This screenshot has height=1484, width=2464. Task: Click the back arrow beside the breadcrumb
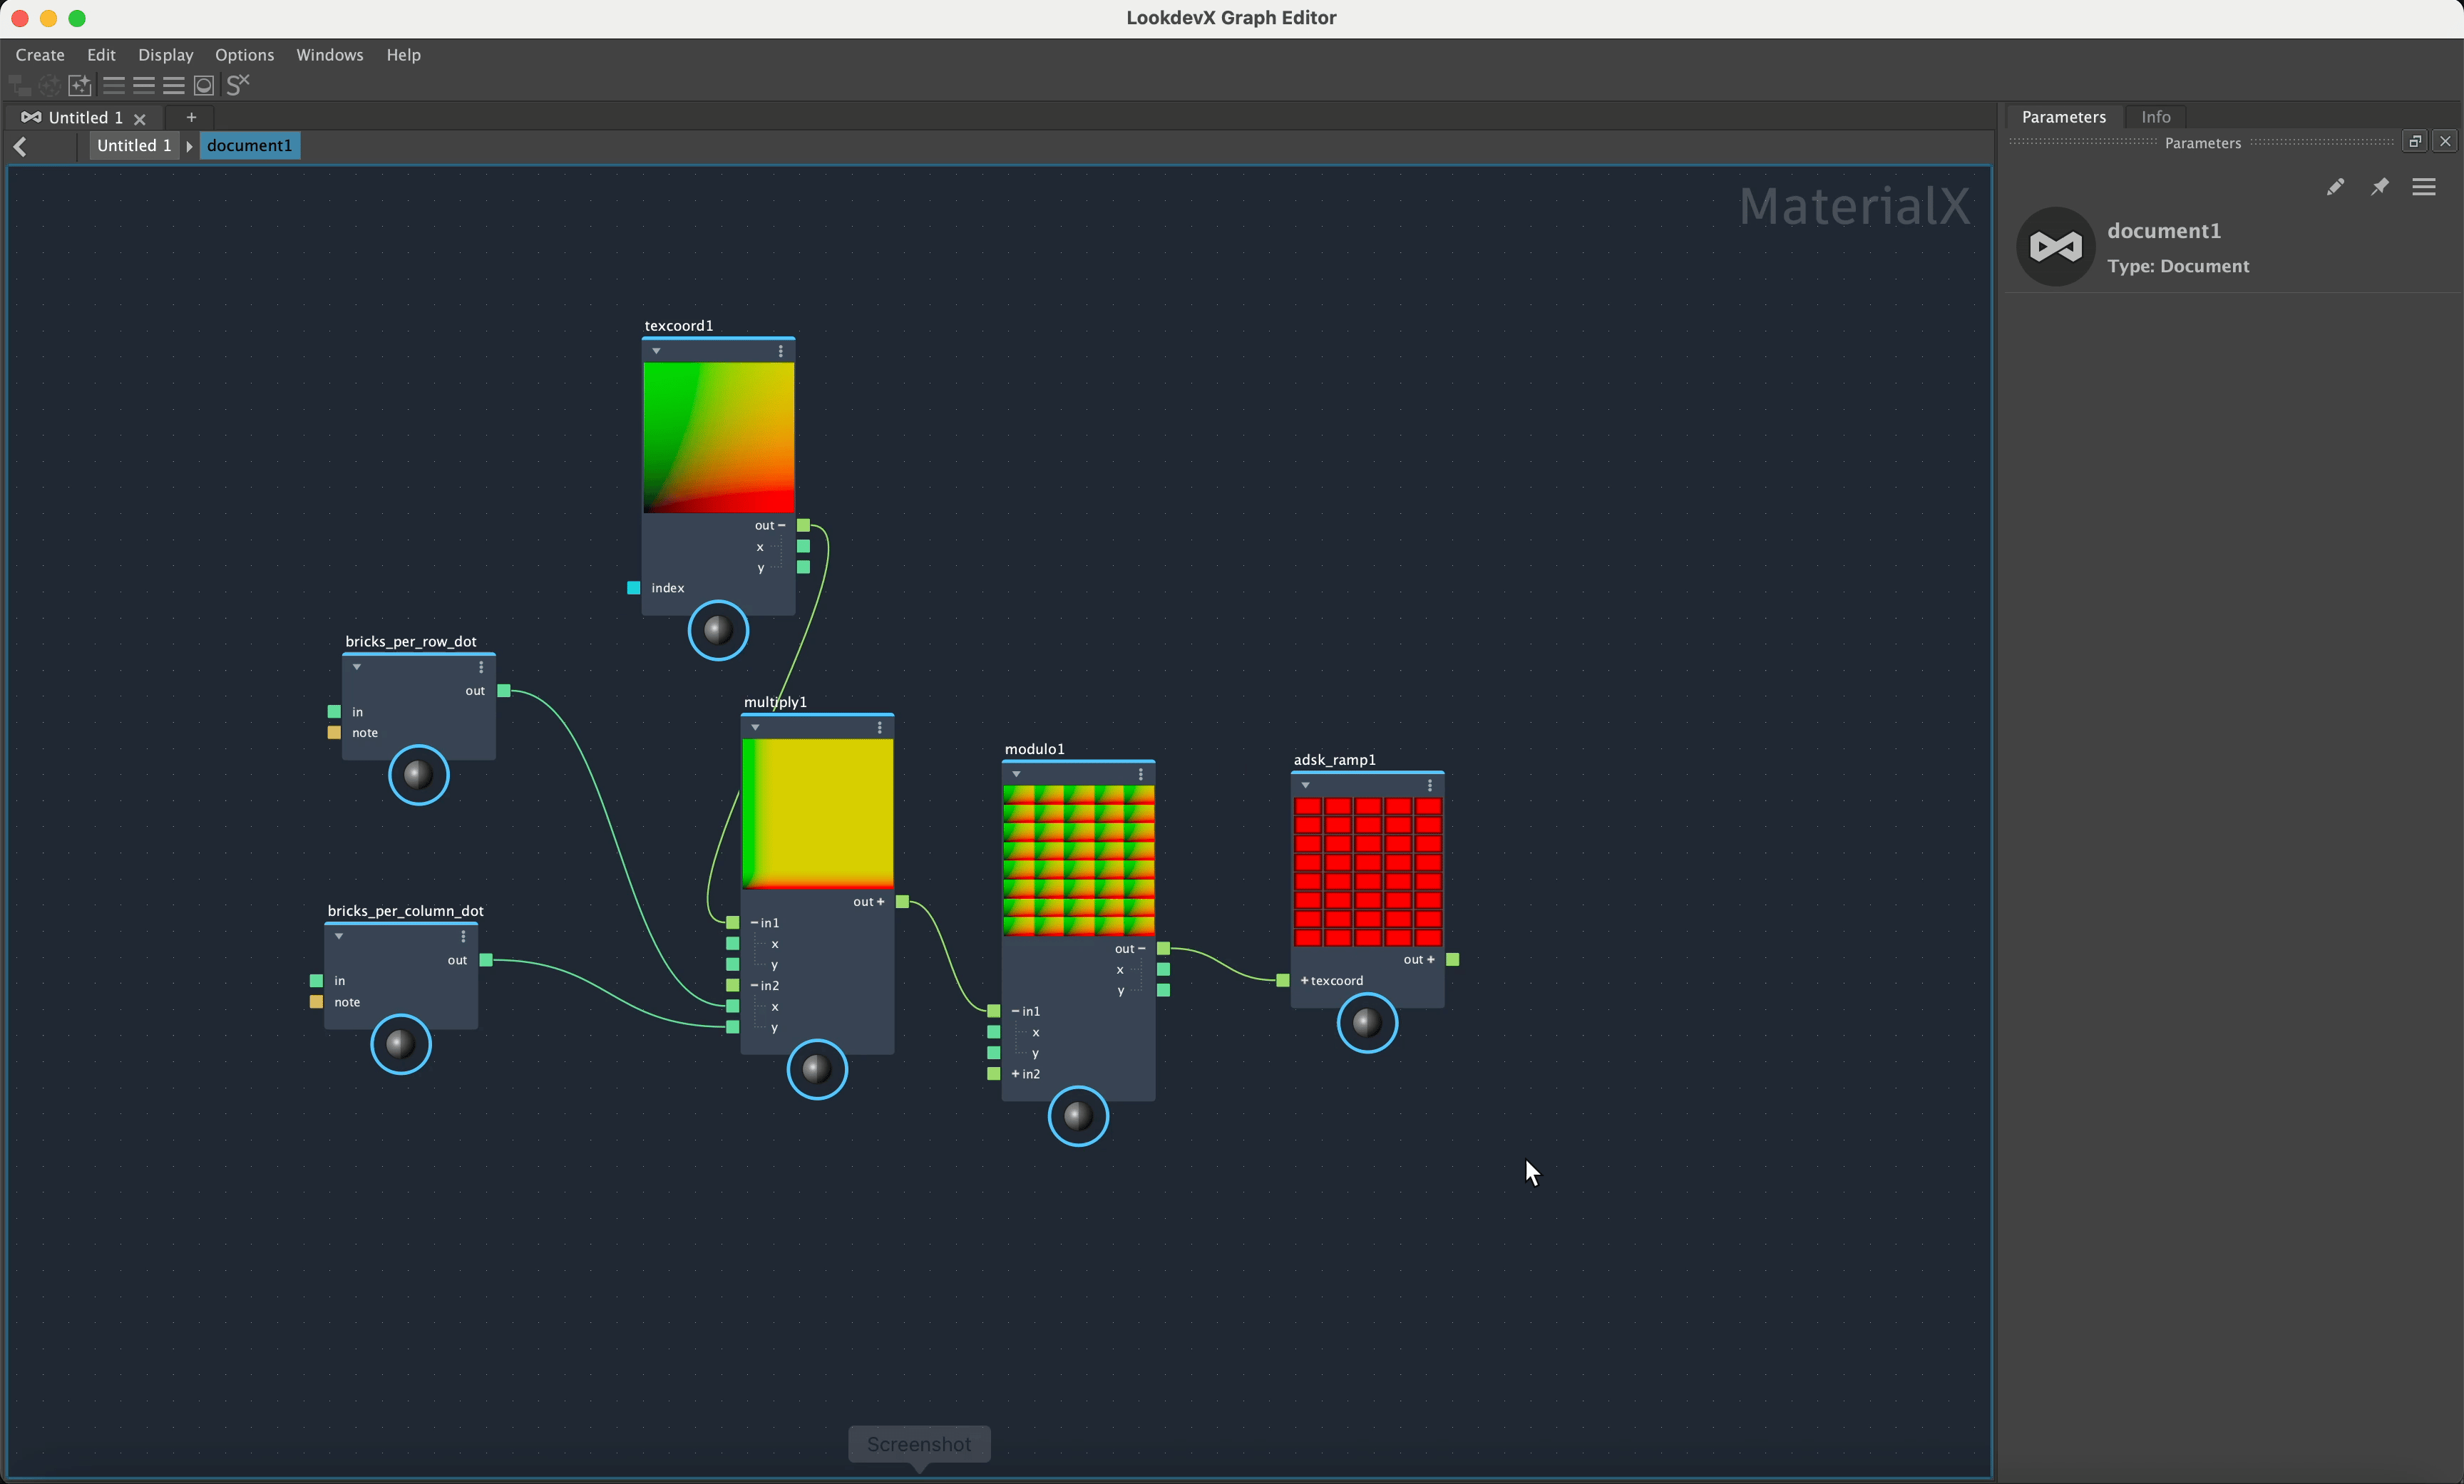(x=20, y=146)
